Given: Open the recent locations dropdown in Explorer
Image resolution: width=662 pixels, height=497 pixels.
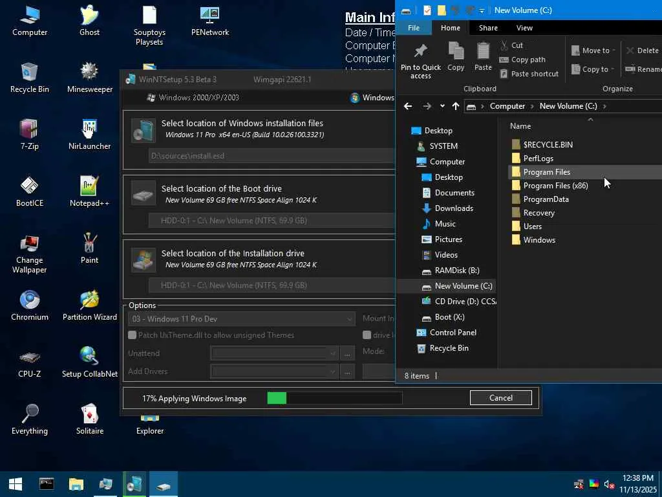Looking at the screenshot, I should 442,106.
